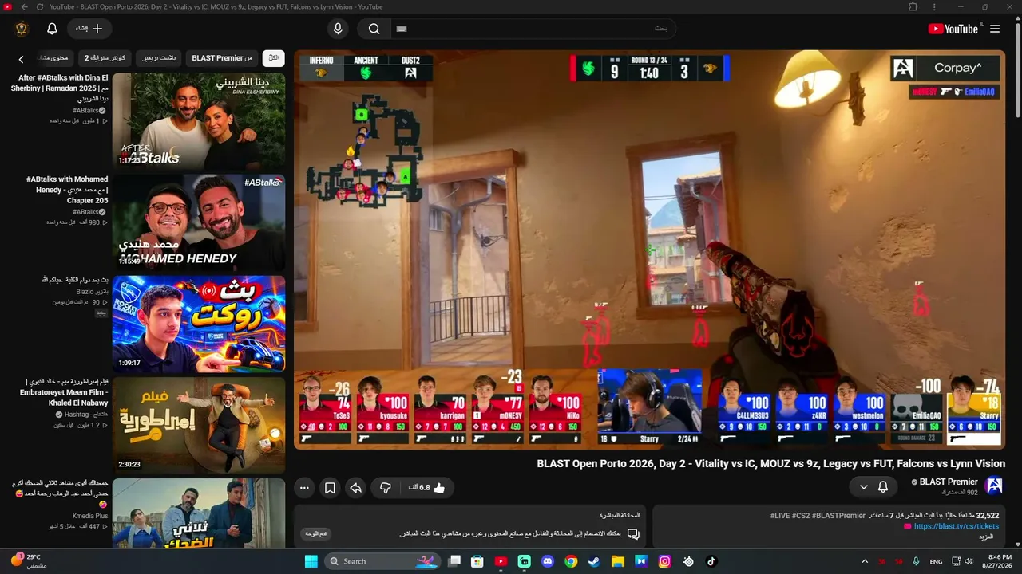
Task: Open the Dina El Sherbiny ABtalks thumbnail
Action: click(199, 121)
